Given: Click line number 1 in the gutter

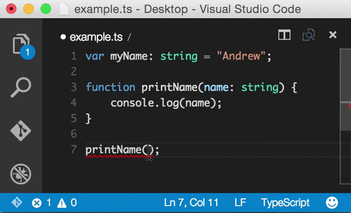Looking at the screenshot, I should (x=74, y=56).
